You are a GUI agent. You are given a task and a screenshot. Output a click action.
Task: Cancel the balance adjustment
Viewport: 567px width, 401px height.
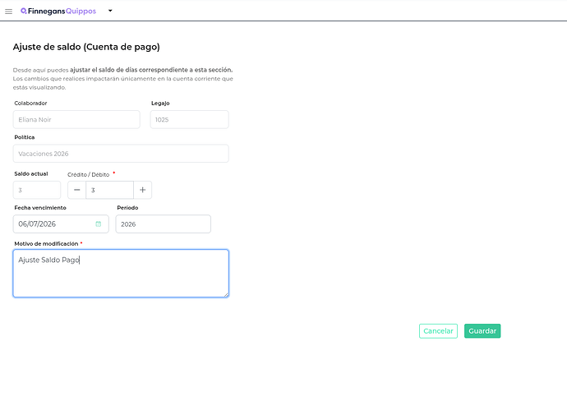(438, 331)
